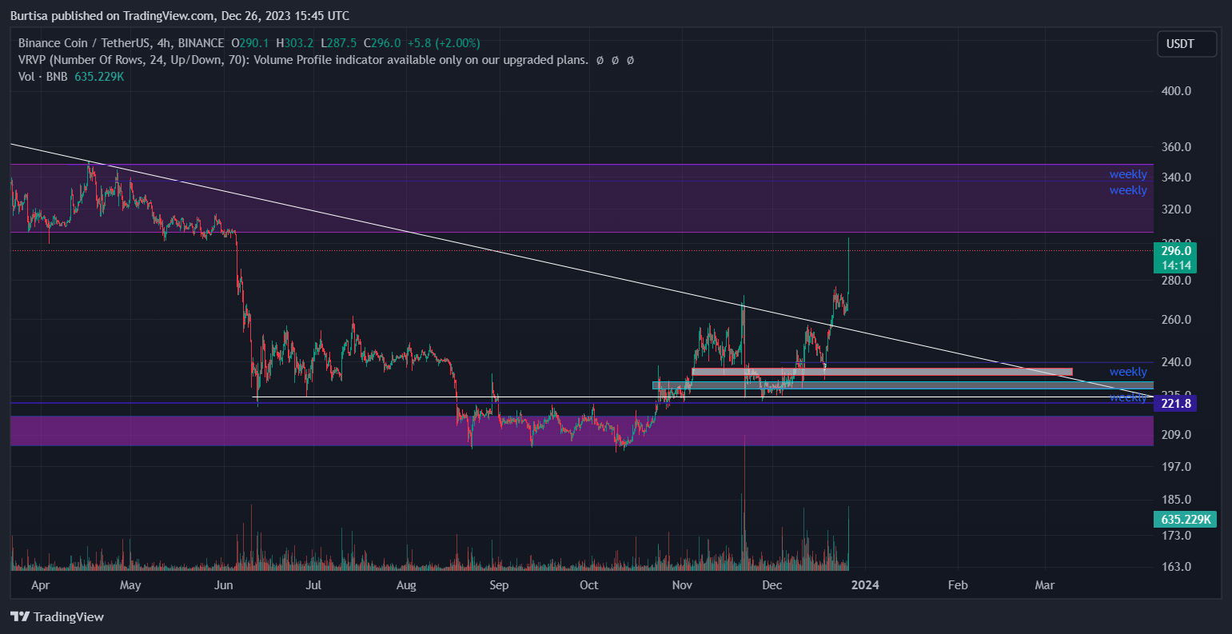
Task: Click the 2024 label on time axis
Action: coord(865,585)
